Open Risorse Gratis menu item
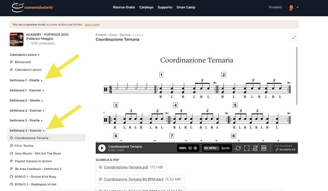The width and height of the screenshot is (328, 191). point(123,7)
